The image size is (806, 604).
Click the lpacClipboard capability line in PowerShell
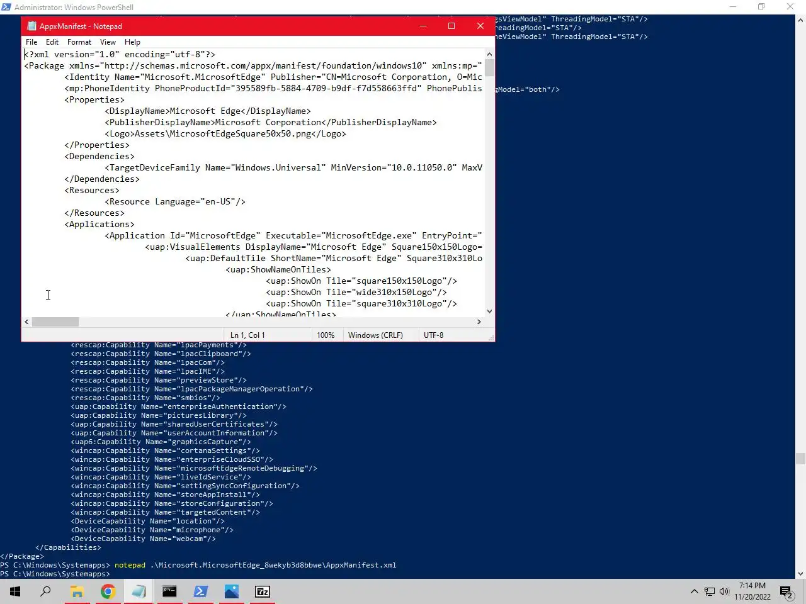(161, 354)
